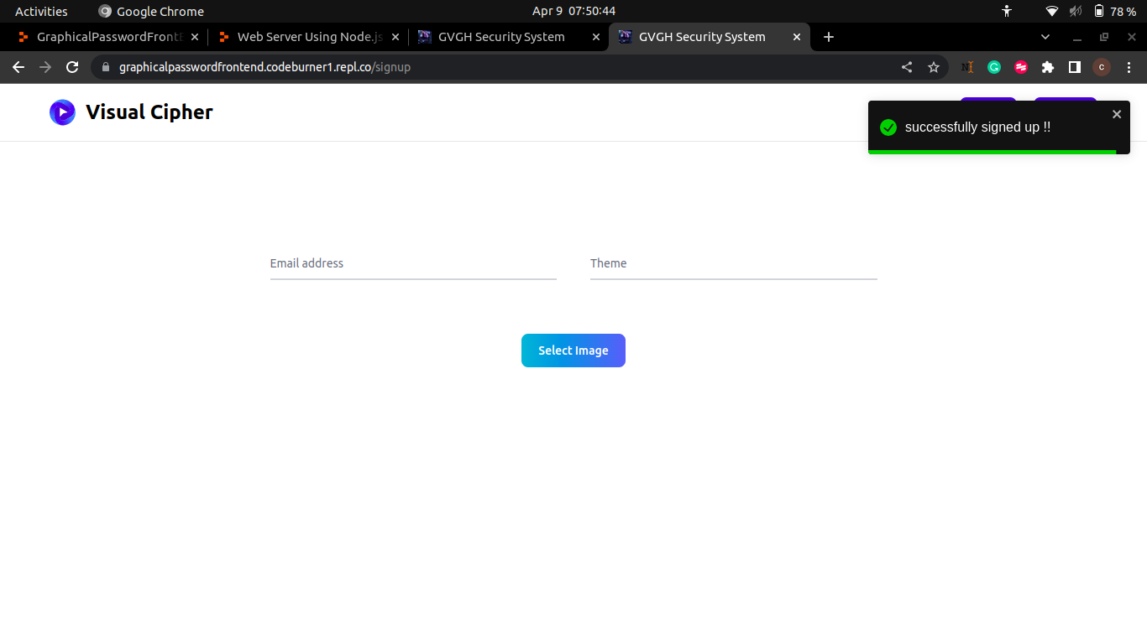Click the Visual Cipher play logo

coord(62,112)
